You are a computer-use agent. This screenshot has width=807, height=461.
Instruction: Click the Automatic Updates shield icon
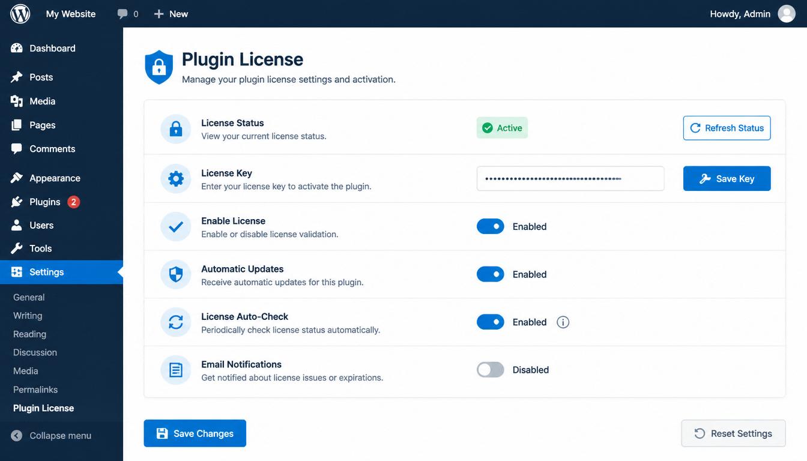[176, 274]
